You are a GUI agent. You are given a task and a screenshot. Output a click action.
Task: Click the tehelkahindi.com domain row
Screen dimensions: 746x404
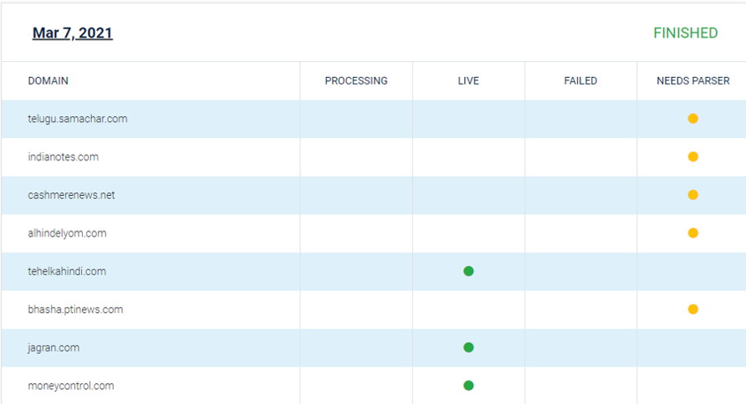point(374,271)
